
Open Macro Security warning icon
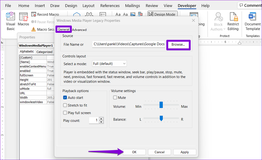tap(33, 29)
